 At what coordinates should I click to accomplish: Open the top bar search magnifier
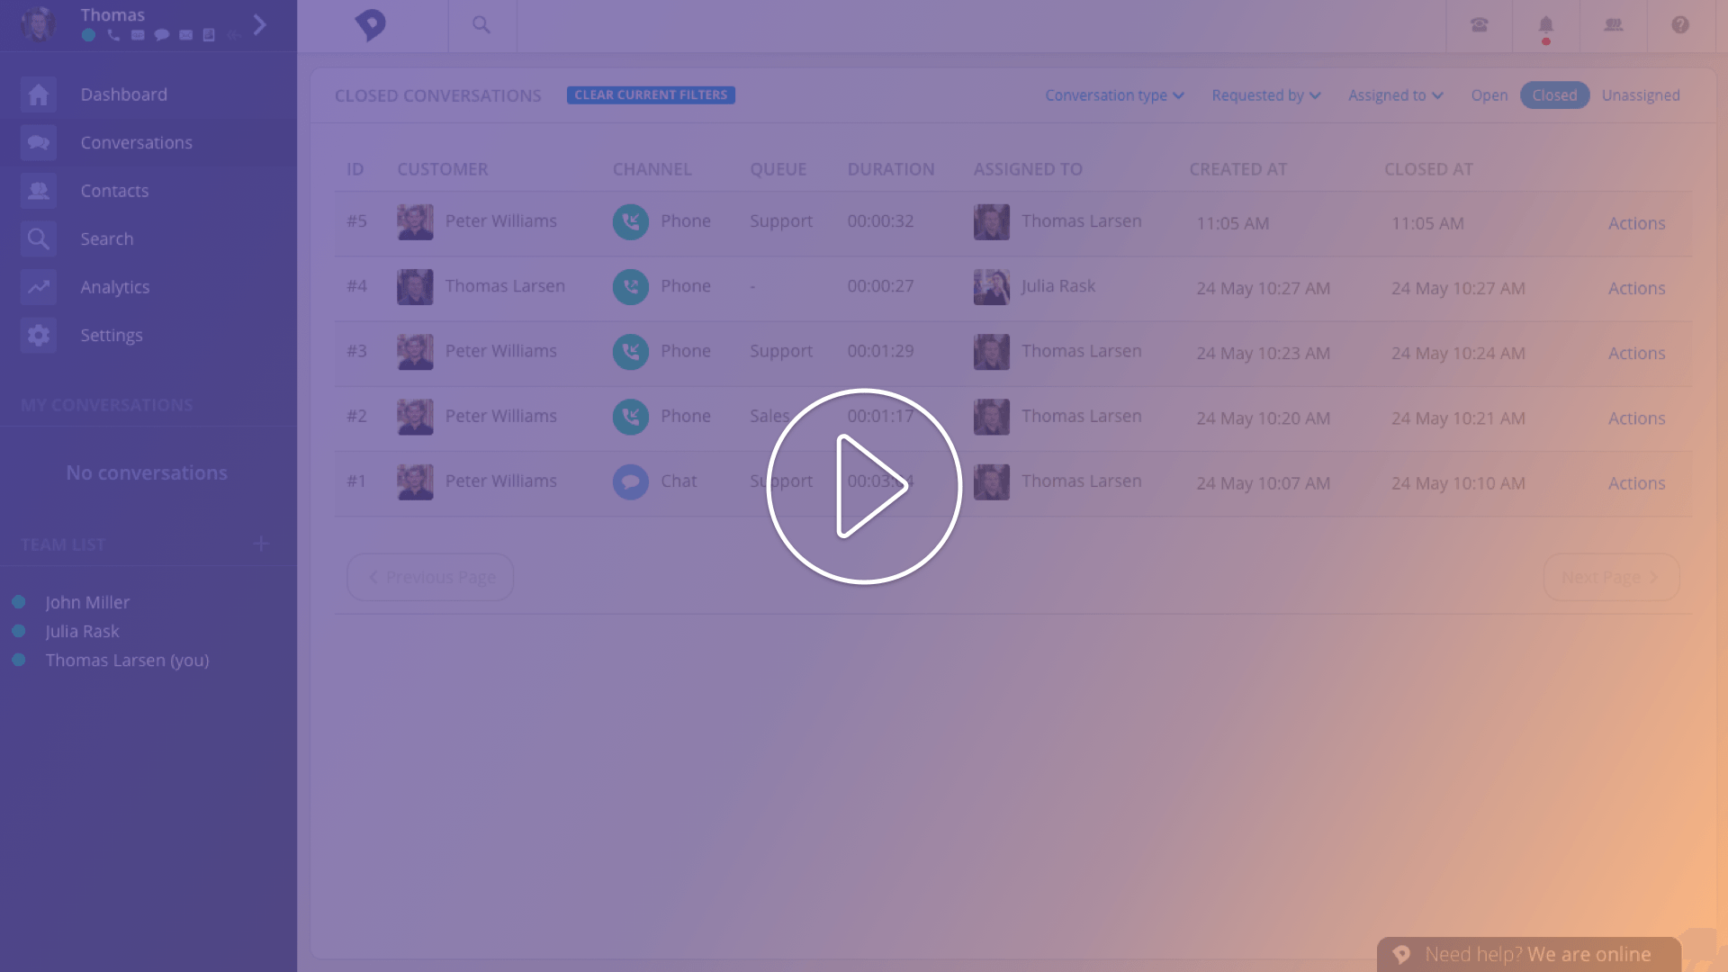[x=481, y=25]
